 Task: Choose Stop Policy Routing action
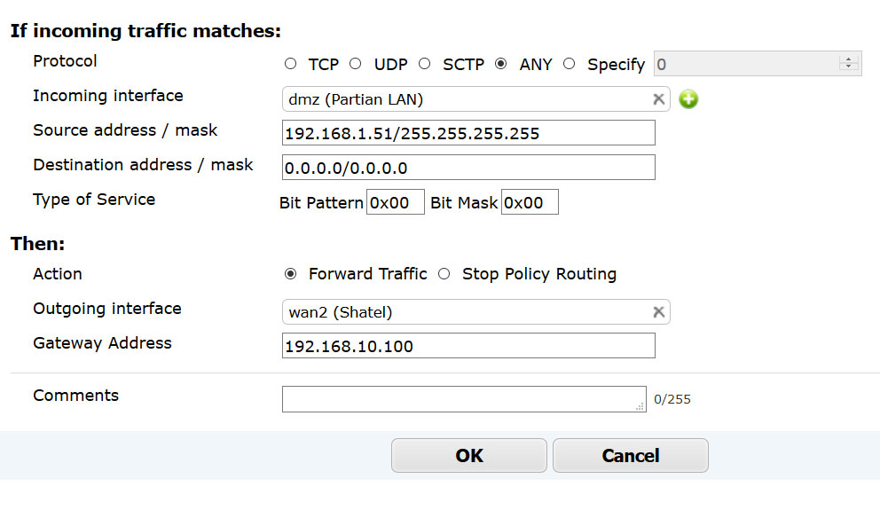[444, 274]
